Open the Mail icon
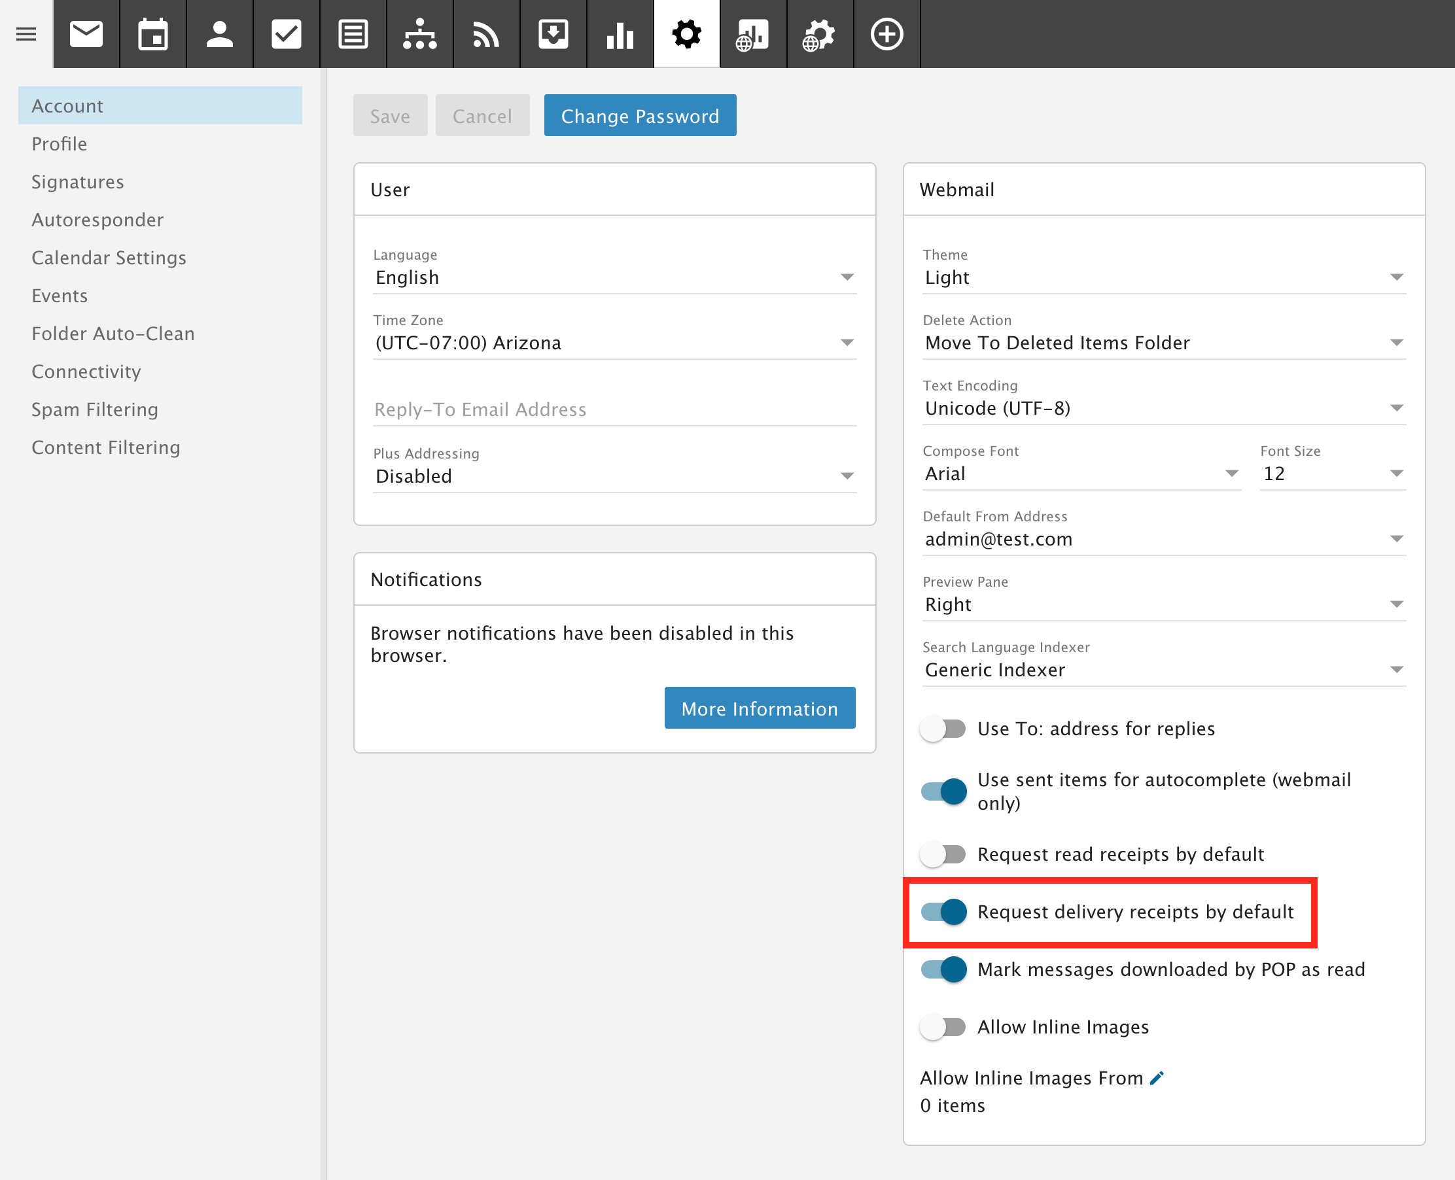Screen dimensions: 1455x1180 click(x=86, y=34)
